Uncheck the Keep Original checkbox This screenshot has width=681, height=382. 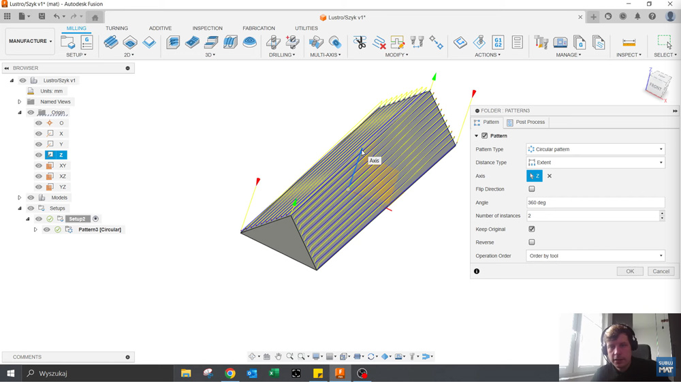pyautogui.click(x=532, y=229)
